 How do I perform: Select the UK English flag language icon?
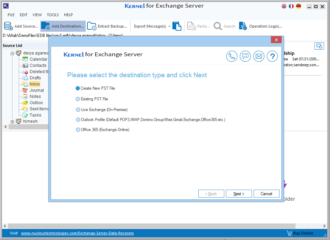click(x=284, y=6)
